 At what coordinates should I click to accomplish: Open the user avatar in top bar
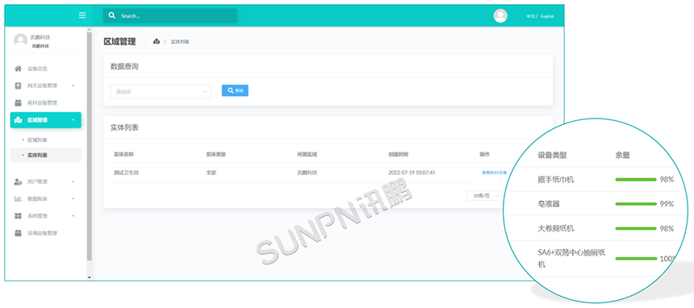coord(500,15)
